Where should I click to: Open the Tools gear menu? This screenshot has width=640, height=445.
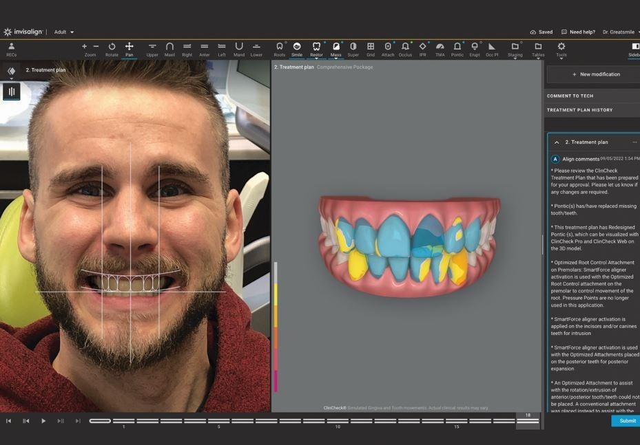tap(561, 50)
